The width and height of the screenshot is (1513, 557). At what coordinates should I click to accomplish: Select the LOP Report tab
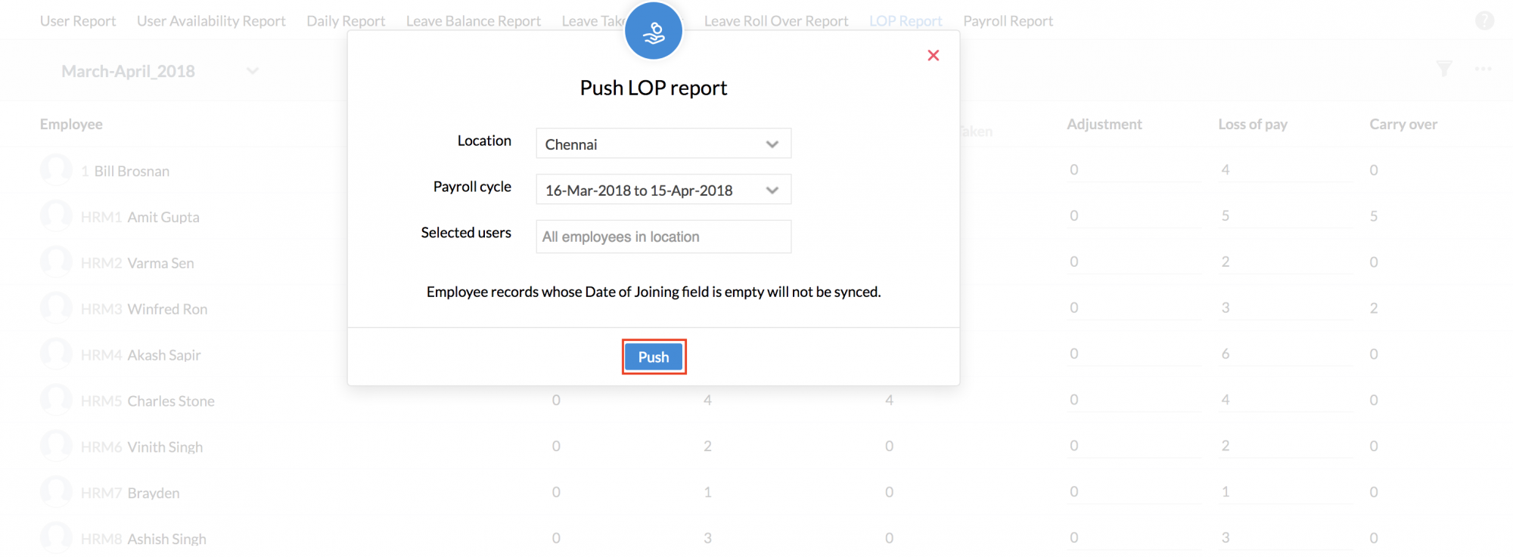click(x=906, y=21)
